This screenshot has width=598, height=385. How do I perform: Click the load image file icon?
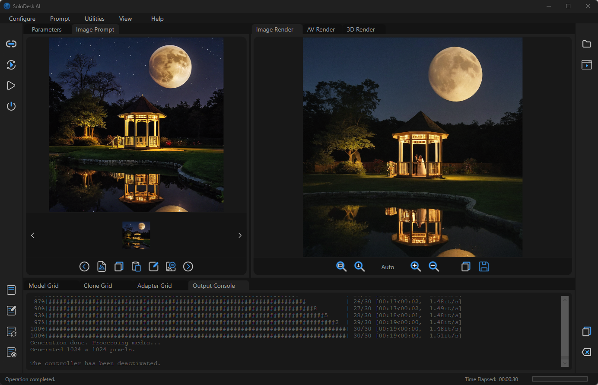[x=102, y=267]
